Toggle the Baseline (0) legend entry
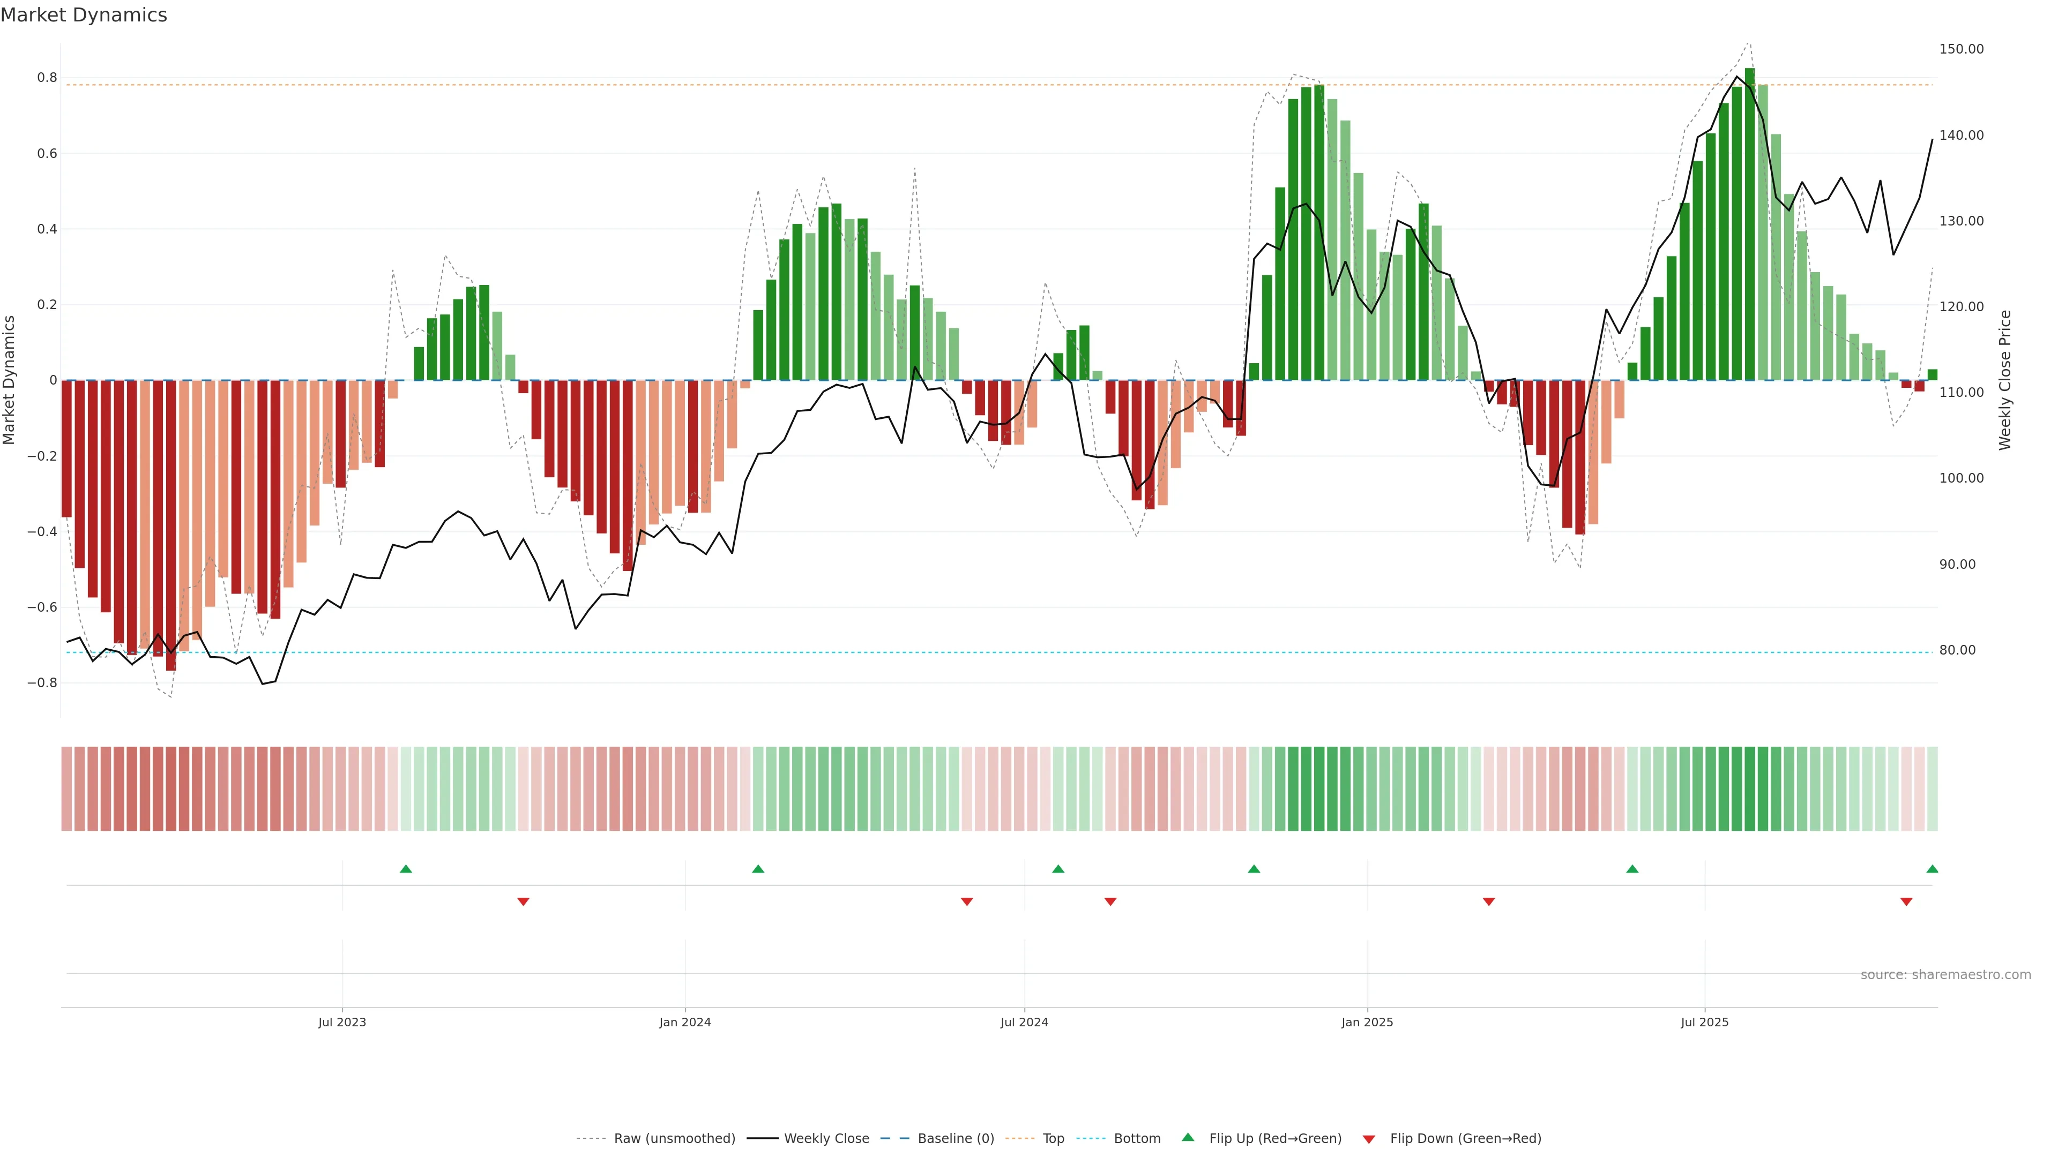The image size is (2058, 1157). coord(956,1139)
